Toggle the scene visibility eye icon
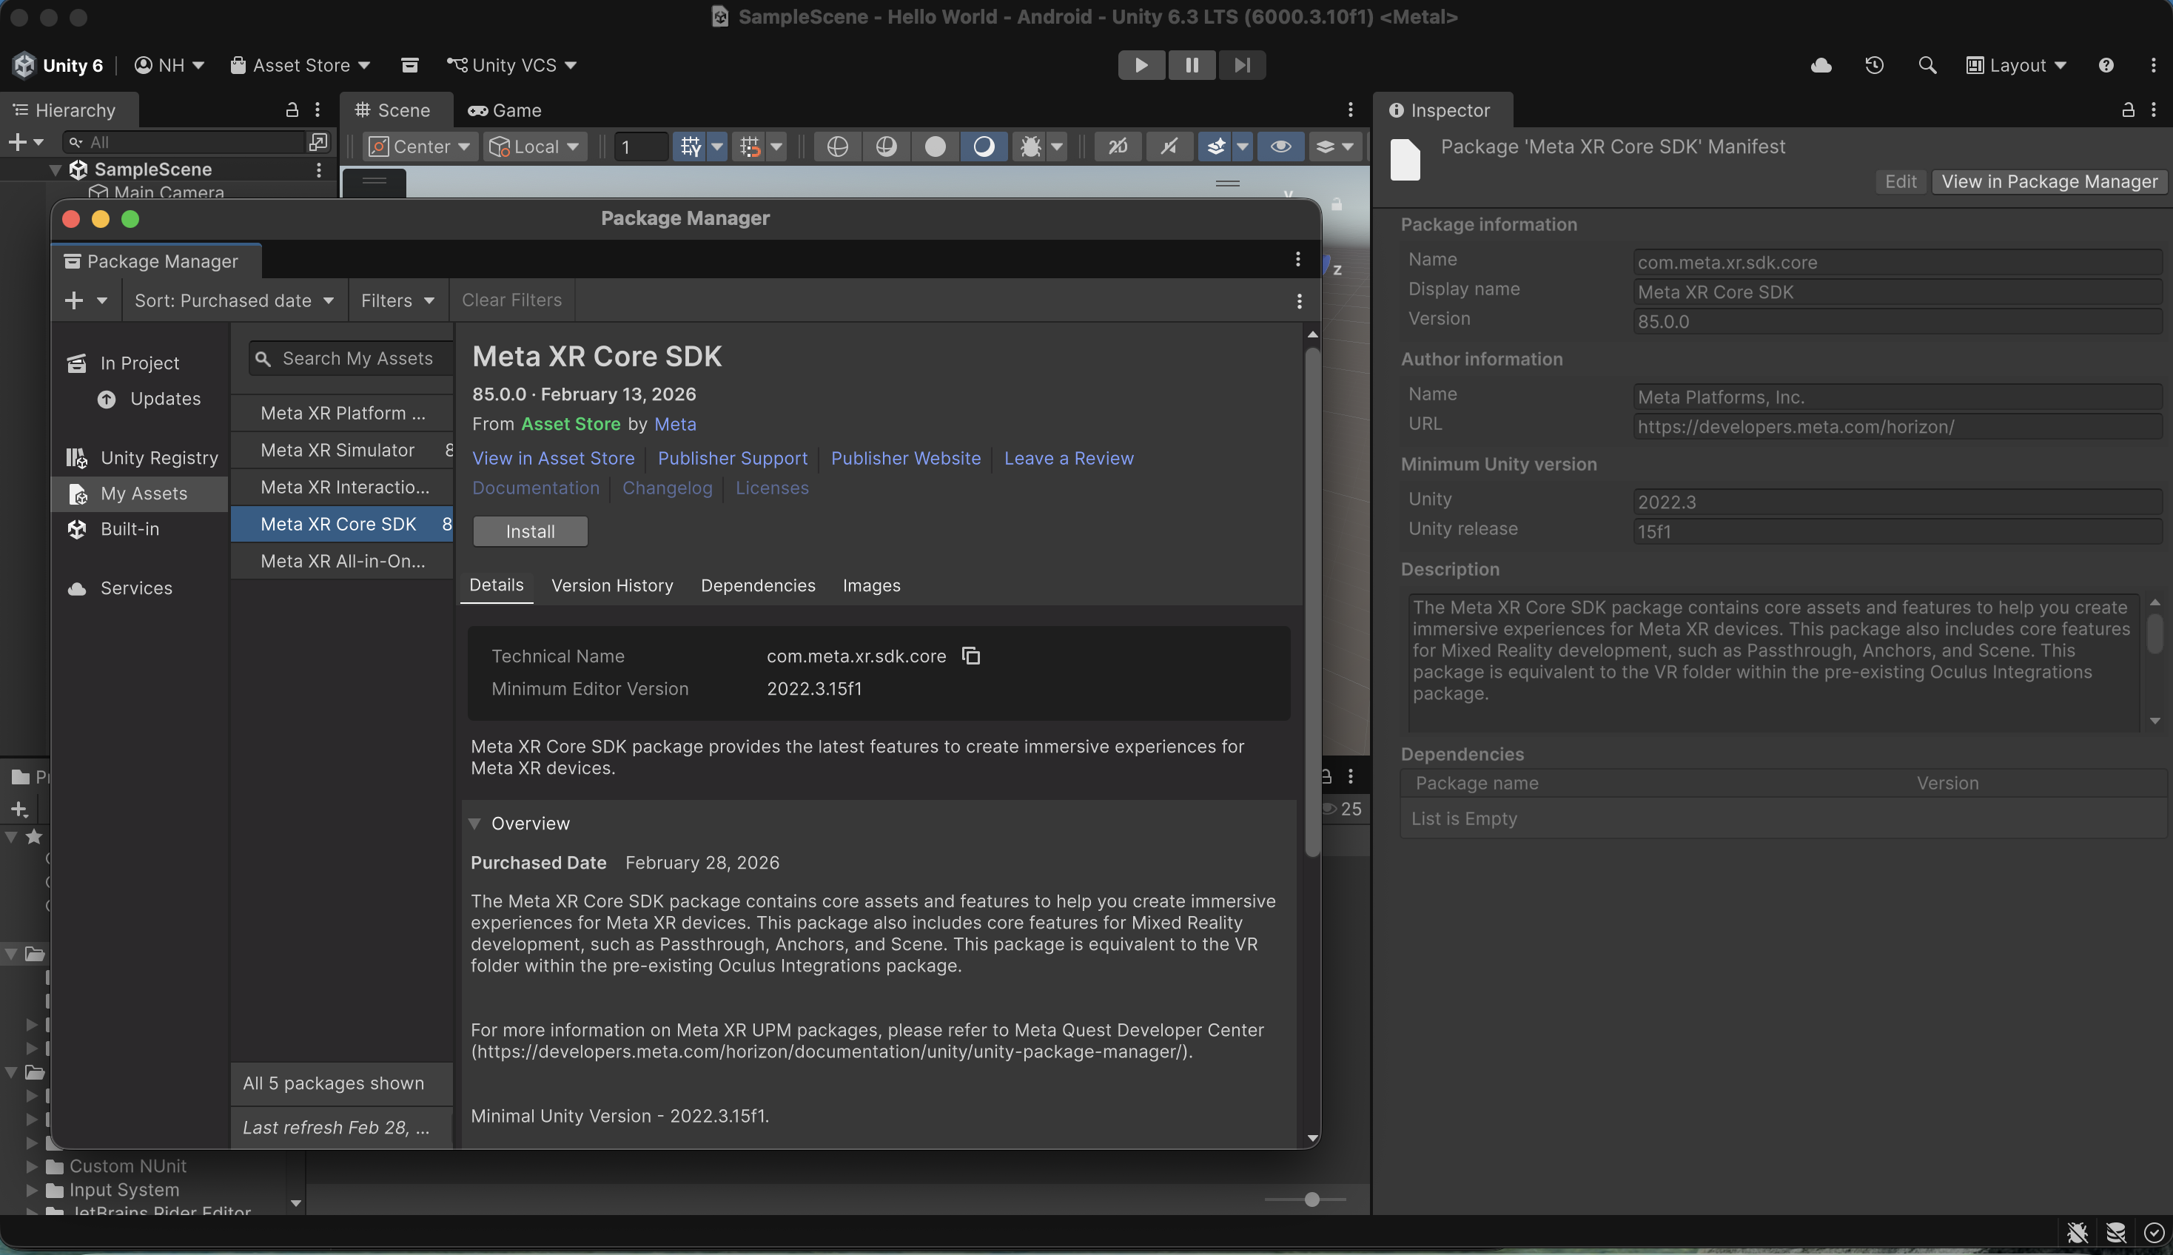This screenshot has height=1255, width=2173. tap(1280, 147)
